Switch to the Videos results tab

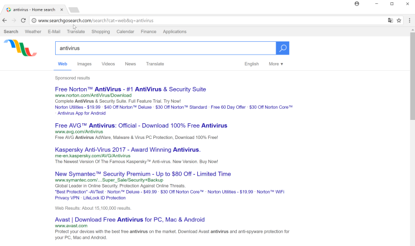[x=108, y=64]
